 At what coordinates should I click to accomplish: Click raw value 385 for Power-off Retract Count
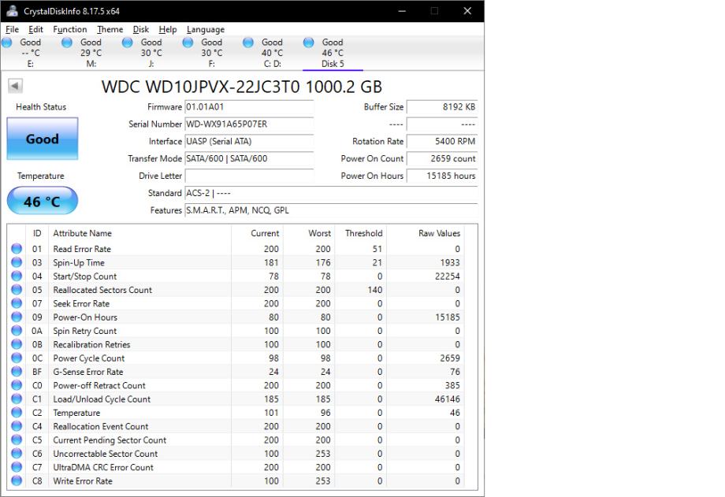click(x=452, y=385)
